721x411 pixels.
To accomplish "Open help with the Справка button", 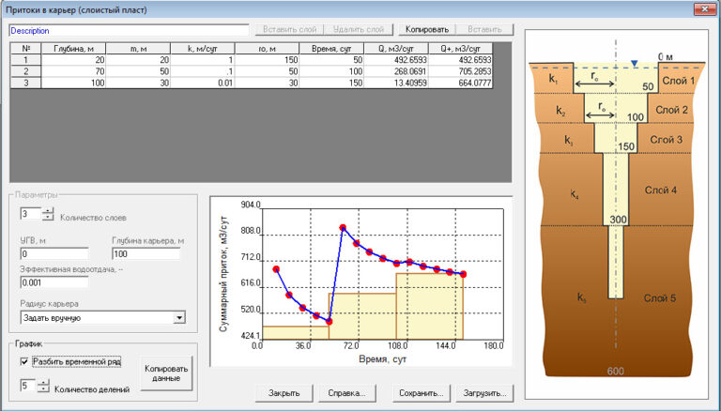I will pyautogui.click(x=347, y=392).
